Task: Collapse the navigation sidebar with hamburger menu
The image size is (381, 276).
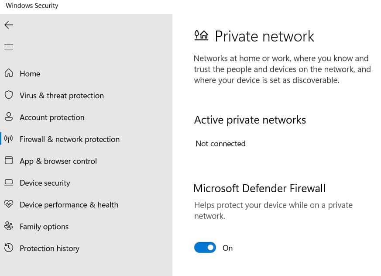Action: [x=9, y=47]
